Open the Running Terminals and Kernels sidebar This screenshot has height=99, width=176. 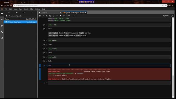(x=2, y=20)
